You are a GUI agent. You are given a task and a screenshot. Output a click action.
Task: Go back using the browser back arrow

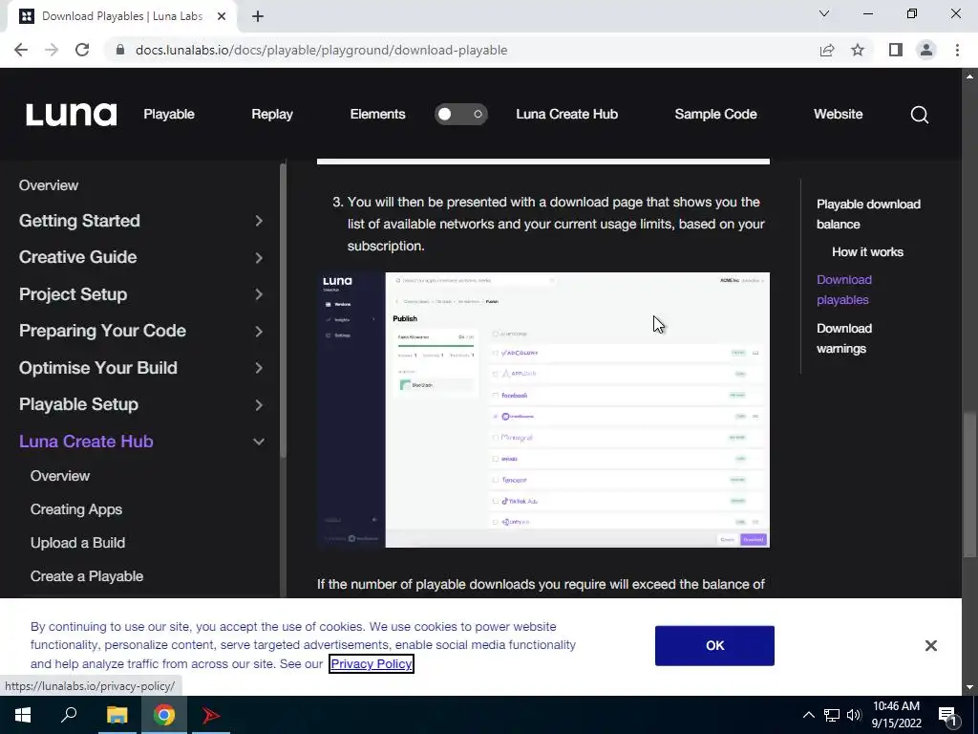pos(21,50)
